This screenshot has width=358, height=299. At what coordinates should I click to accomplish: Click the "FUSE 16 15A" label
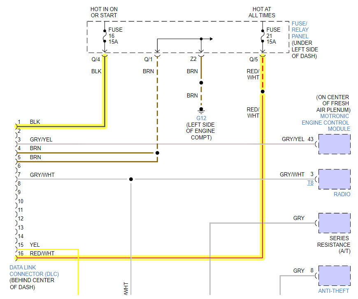point(115,36)
